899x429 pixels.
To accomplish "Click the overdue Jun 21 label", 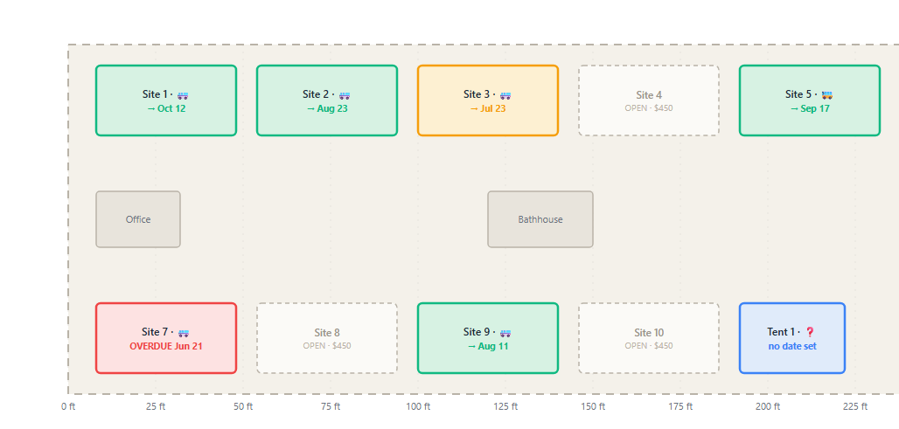I will tap(165, 346).
